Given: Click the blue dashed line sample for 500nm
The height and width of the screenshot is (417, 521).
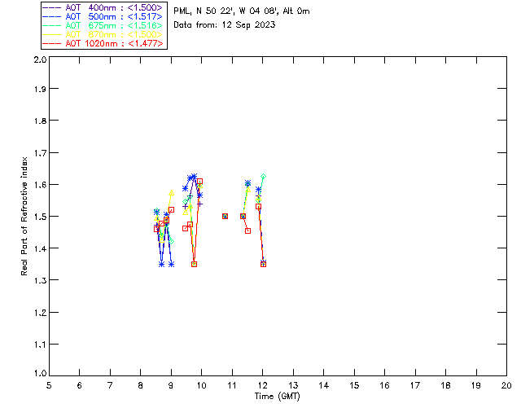Looking at the screenshot, I should point(52,16).
